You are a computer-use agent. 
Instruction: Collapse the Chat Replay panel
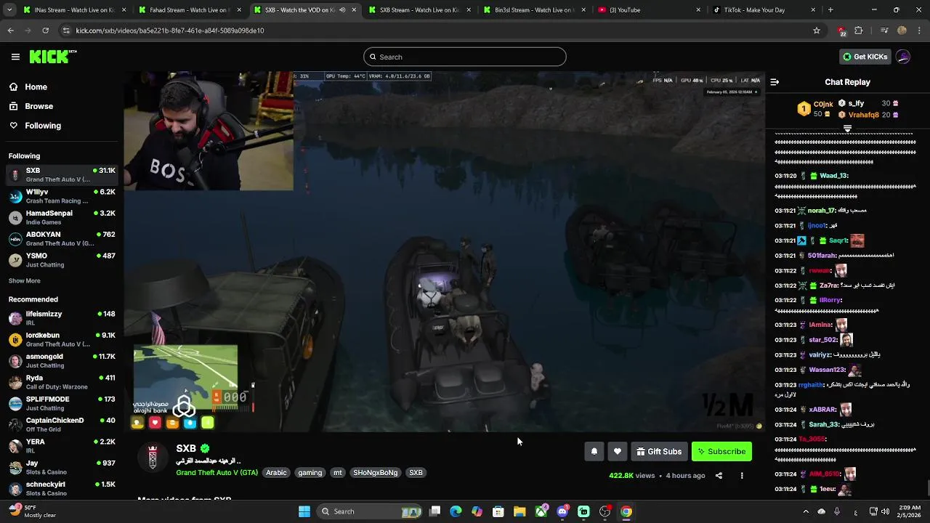point(775,82)
